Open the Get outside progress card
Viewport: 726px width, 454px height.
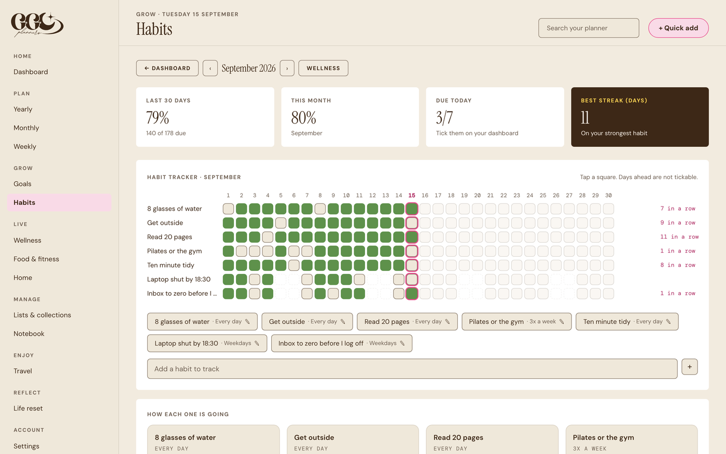tap(353, 440)
